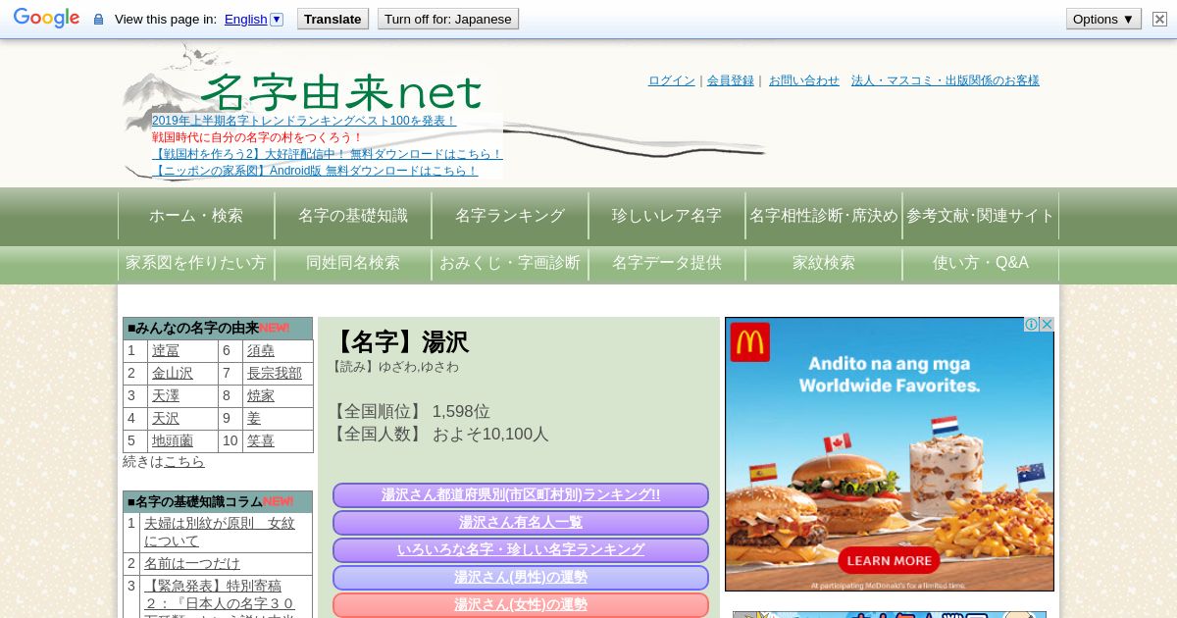Open 名字の基礎知識 menu item
The image size is (1177, 618).
pyautogui.click(x=353, y=216)
